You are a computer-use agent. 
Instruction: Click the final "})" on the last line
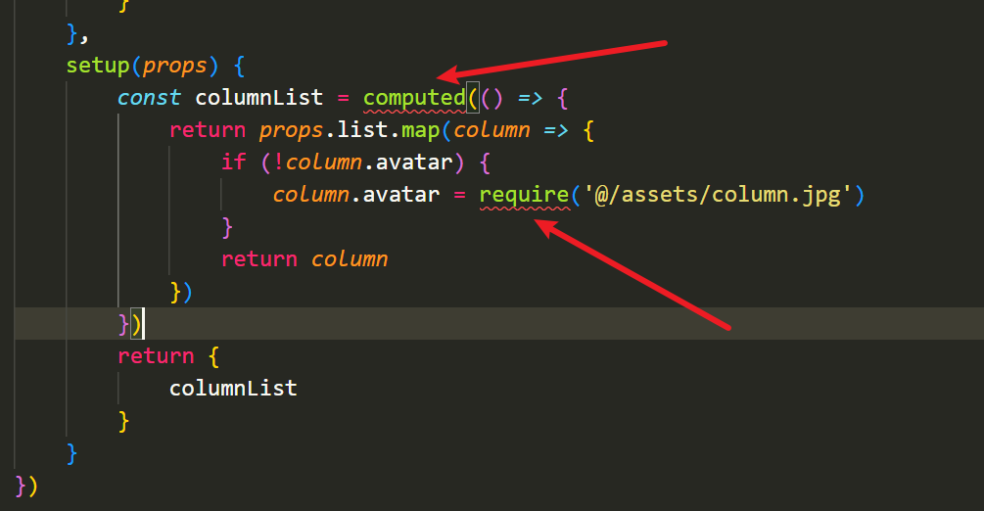pyautogui.click(x=25, y=485)
